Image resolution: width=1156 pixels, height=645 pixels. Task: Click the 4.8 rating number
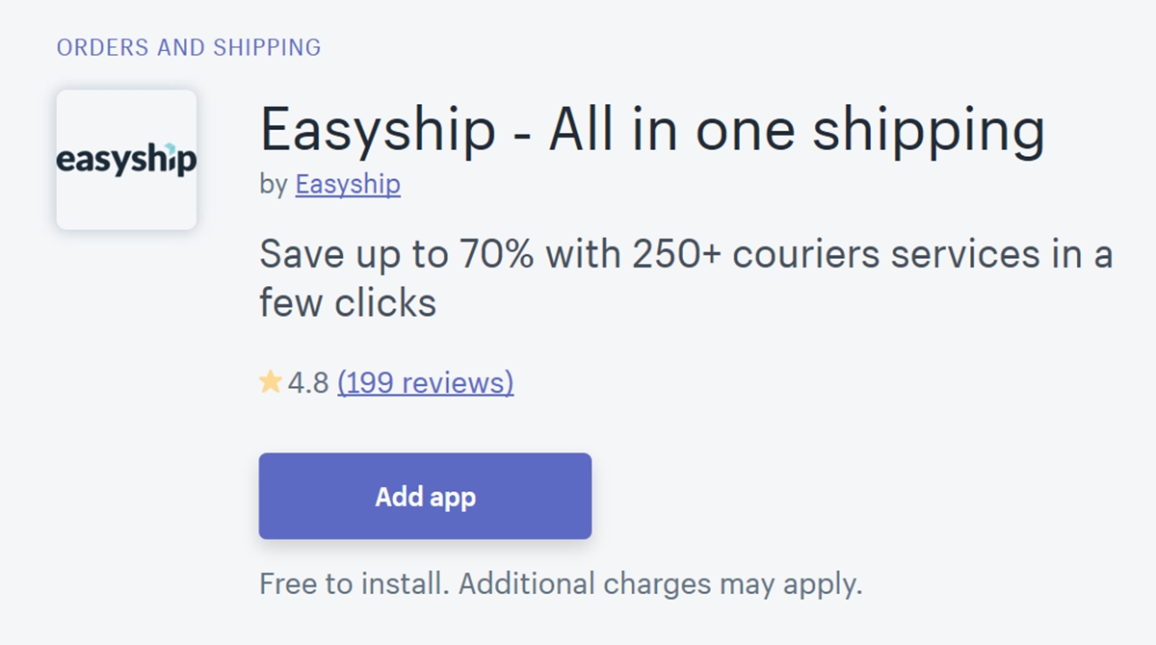pyautogui.click(x=308, y=383)
